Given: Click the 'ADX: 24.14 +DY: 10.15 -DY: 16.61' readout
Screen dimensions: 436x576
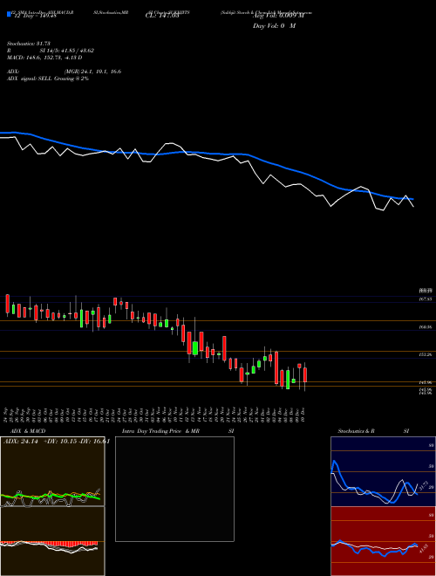Looking at the screenshot, I should tap(56, 442).
